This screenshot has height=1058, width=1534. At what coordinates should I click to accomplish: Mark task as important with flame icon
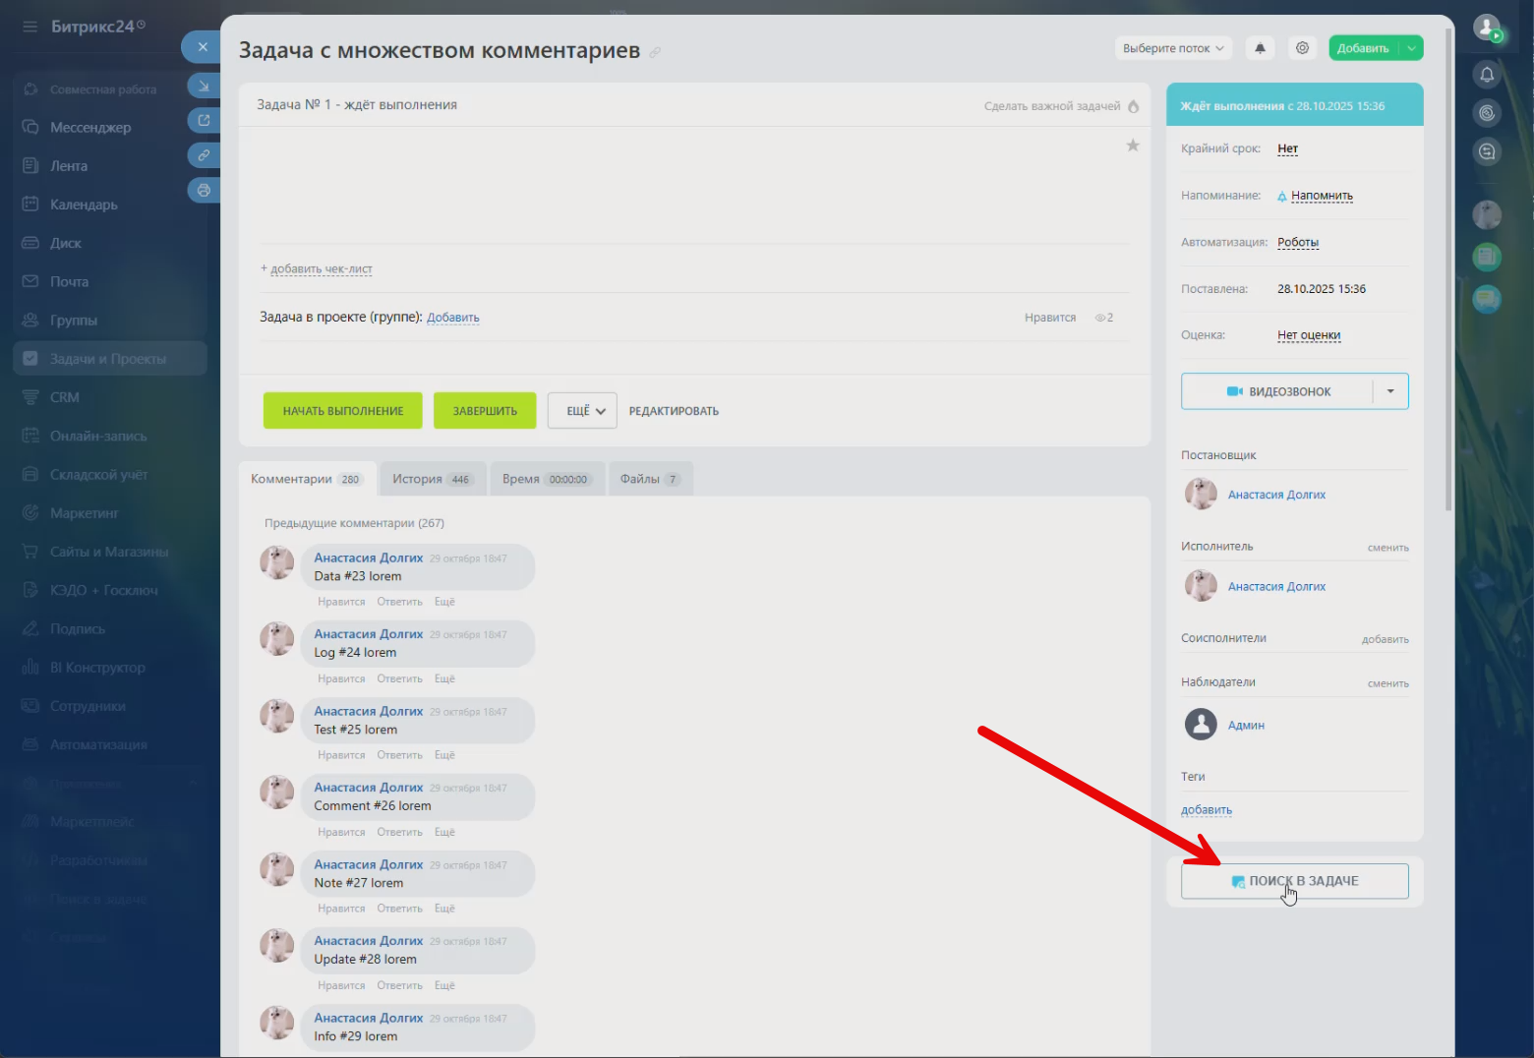point(1133,106)
